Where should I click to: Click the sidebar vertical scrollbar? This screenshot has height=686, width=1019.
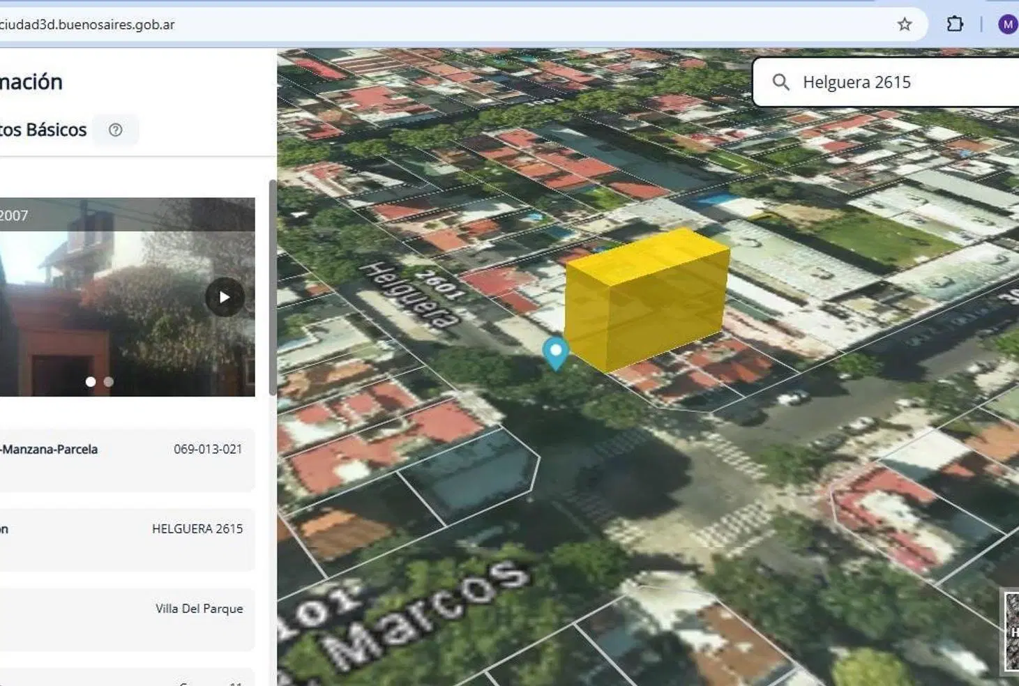click(x=273, y=287)
